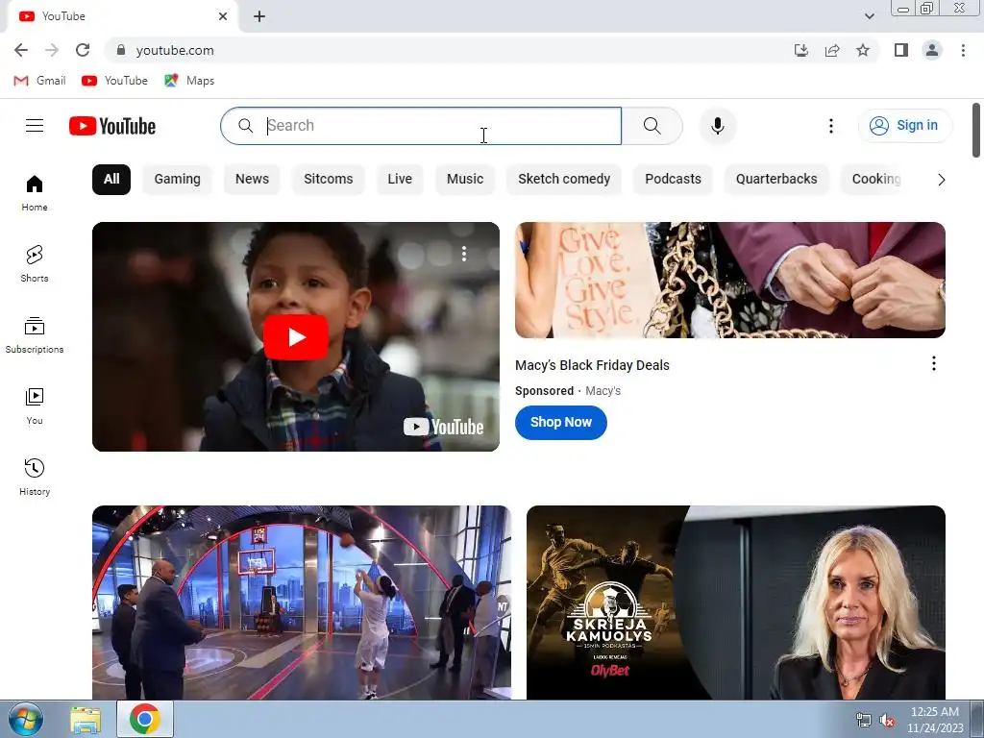Screen dimensions: 984x738
Task: Play the featured video with the red play button
Action: pyautogui.click(x=296, y=337)
